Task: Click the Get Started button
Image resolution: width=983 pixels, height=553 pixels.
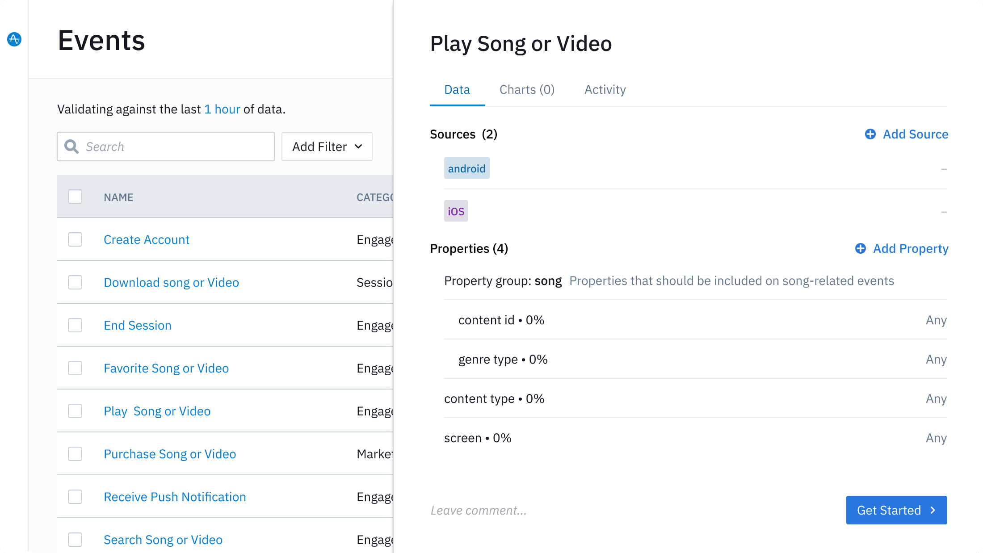Action: pyautogui.click(x=896, y=510)
